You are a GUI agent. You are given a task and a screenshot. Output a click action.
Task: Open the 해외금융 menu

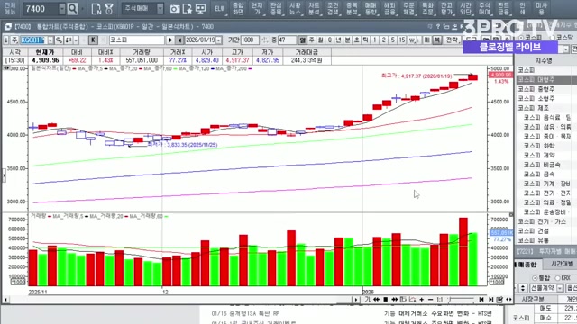389,9
